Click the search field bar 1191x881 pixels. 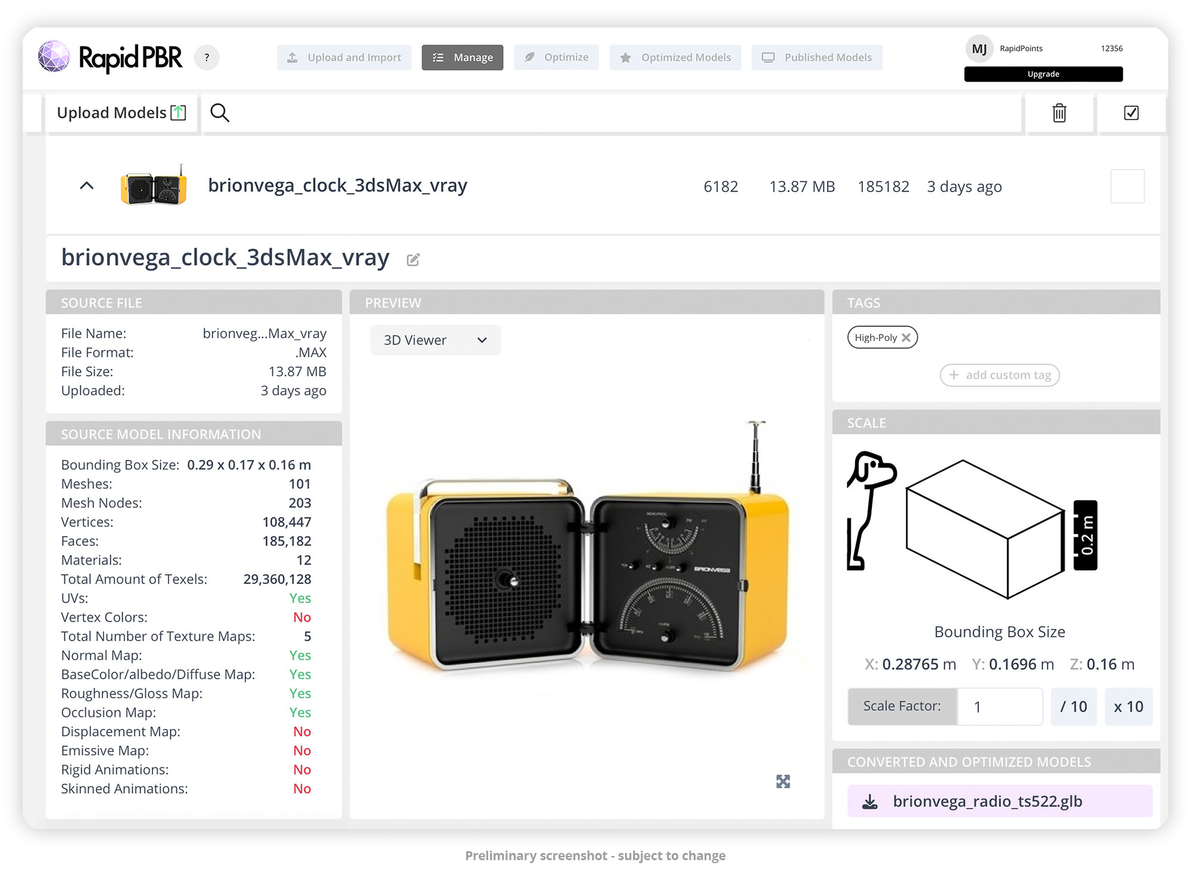point(612,113)
